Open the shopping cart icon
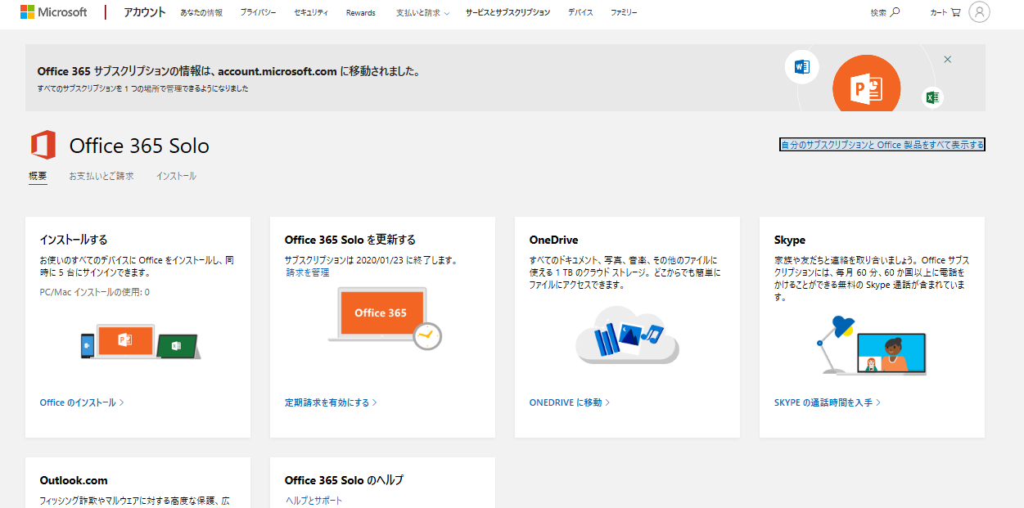This screenshot has height=508, width=1024. pyautogui.click(x=955, y=12)
